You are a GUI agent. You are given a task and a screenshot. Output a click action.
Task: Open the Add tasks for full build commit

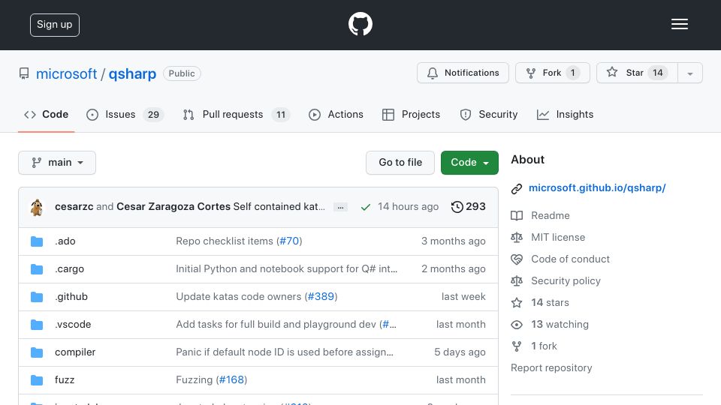tap(276, 324)
